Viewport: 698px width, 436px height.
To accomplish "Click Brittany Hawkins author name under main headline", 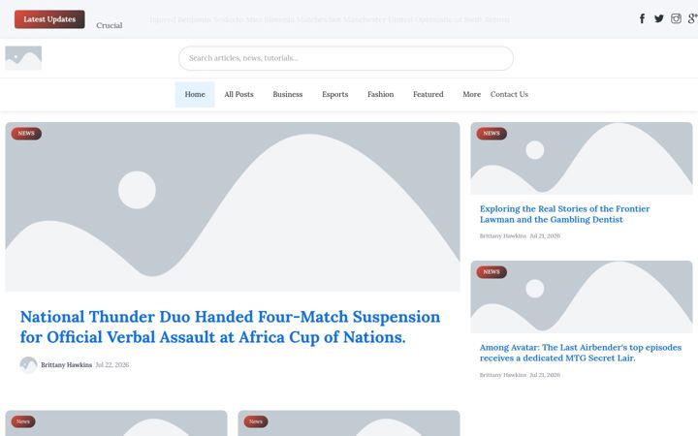I will click(66, 365).
